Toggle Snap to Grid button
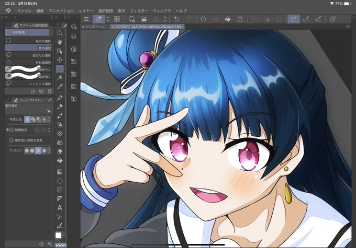 click(318, 19)
